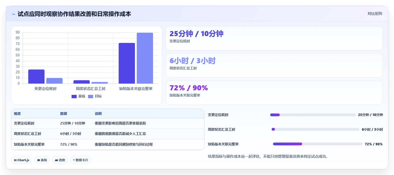The width and height of the screenshot is (394, 175).
Task: Click the icon in the 进度 chip
Action: (x=56, y=160)
